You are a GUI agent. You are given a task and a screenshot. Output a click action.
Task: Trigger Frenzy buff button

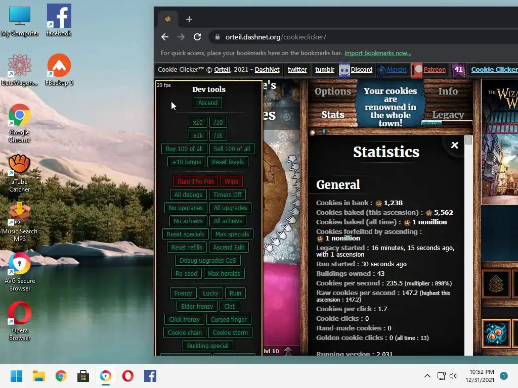click(x=183, y=294)
